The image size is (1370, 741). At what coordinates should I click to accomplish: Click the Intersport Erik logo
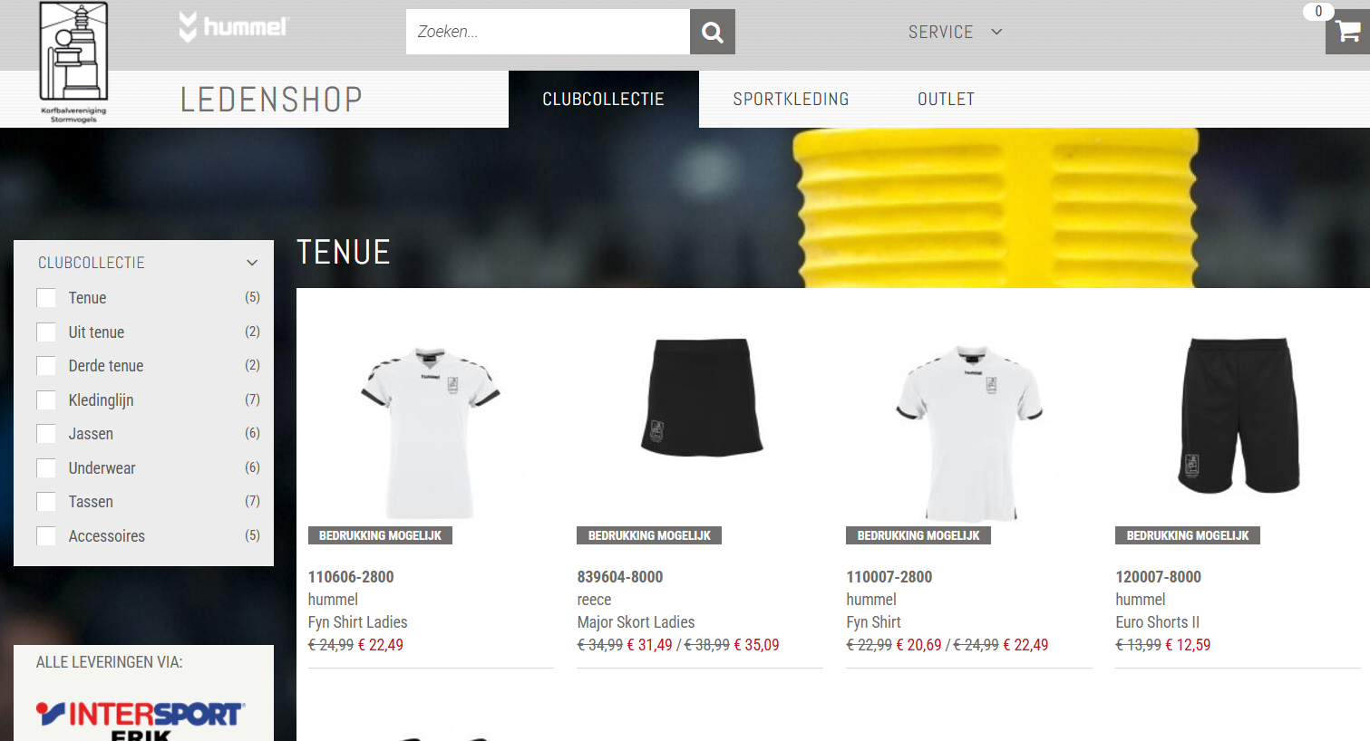pos(141,719)
